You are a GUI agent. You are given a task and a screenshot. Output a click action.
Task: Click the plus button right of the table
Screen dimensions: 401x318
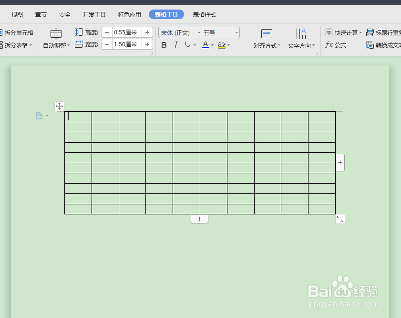pos(340,162)
